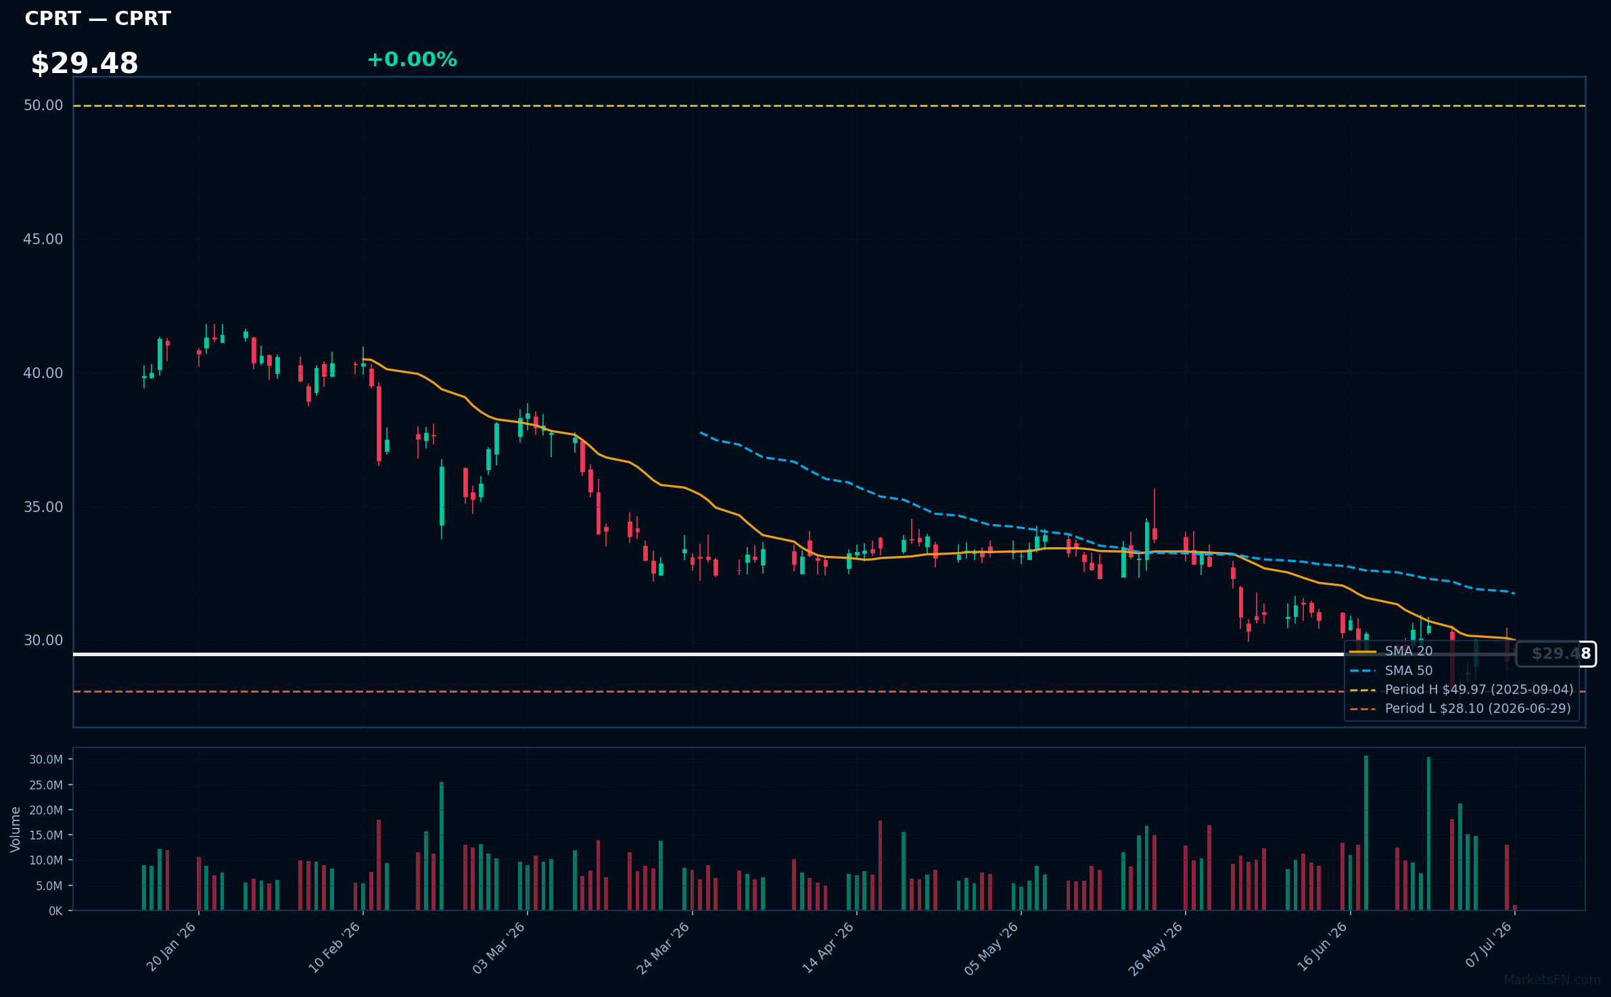Click the 10.0M volume axis label
The image size is (1611, 997).
point(46,860)
